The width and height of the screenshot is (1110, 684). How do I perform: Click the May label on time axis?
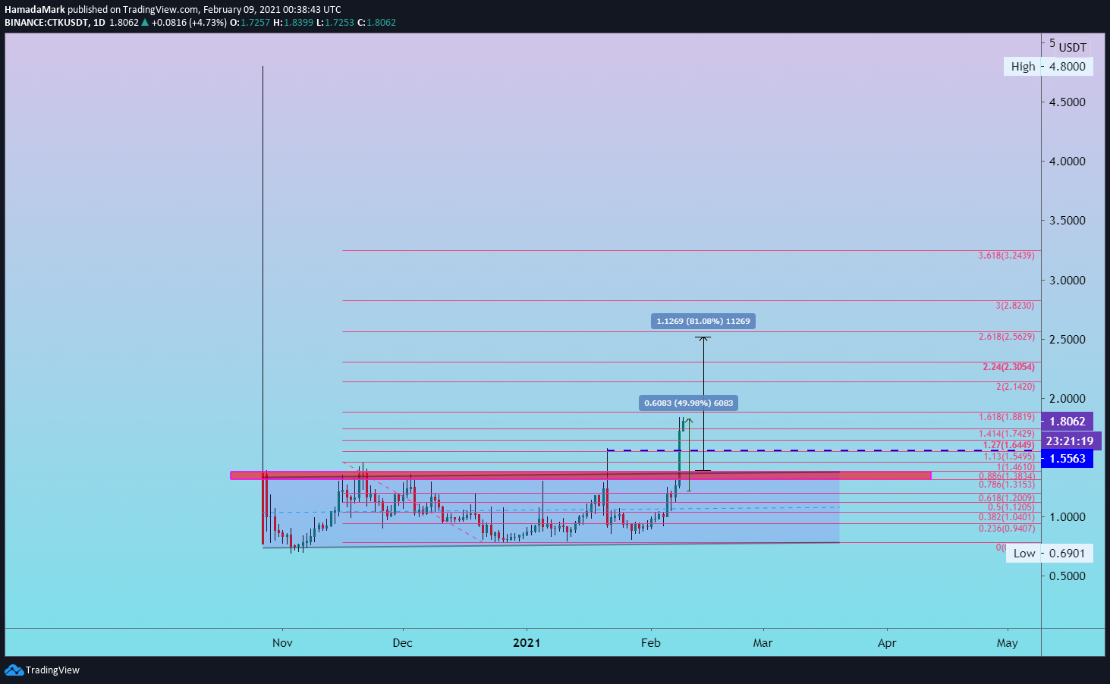click(x=1008, y=643)
